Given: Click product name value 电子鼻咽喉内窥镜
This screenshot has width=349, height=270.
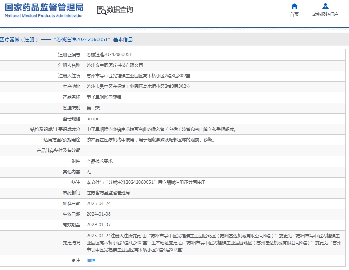Looking at the screenshot, I should 104,97.
